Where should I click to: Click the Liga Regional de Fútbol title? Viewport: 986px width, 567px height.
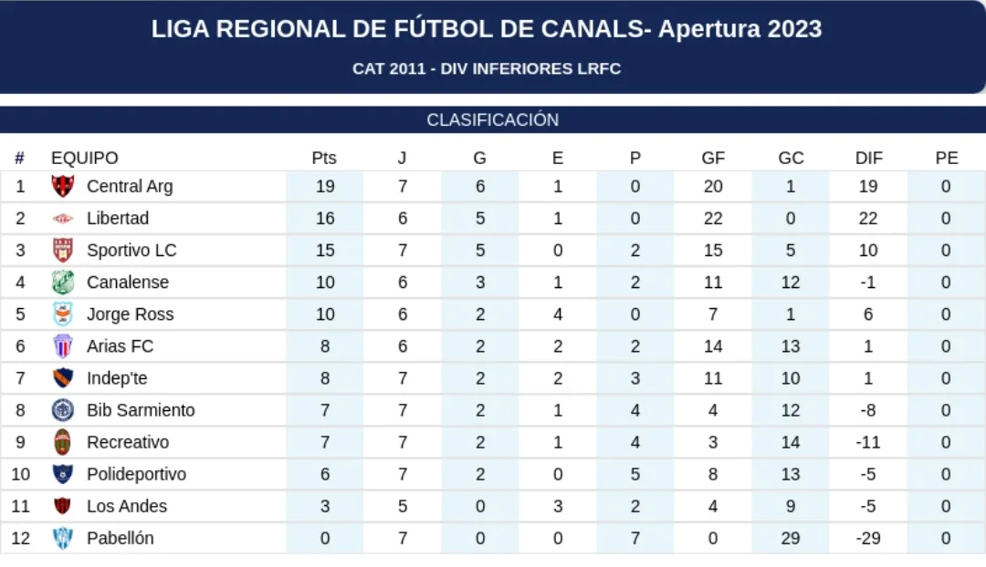tap(487, 29)
